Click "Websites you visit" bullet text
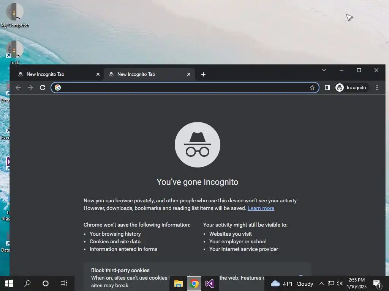The image size is (389, 291). (231, 234)
